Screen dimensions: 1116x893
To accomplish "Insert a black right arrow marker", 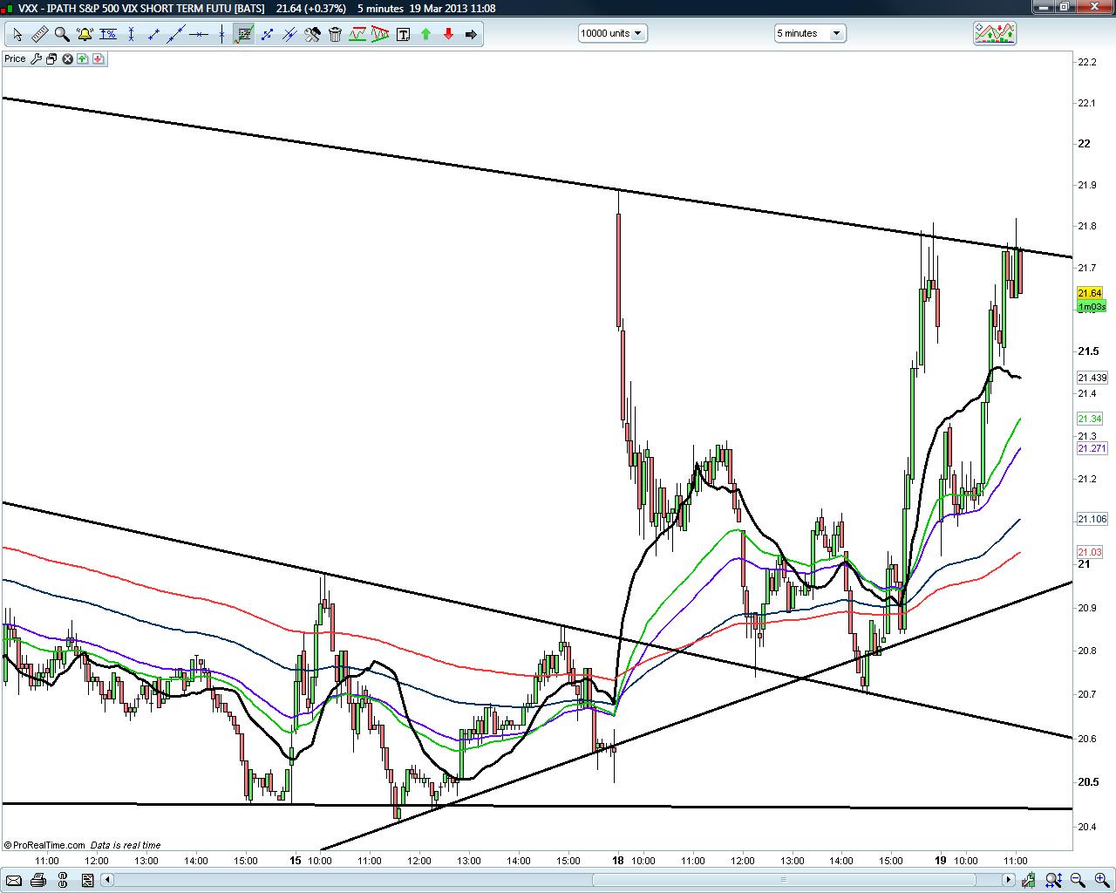I will (x=471, y=35).
